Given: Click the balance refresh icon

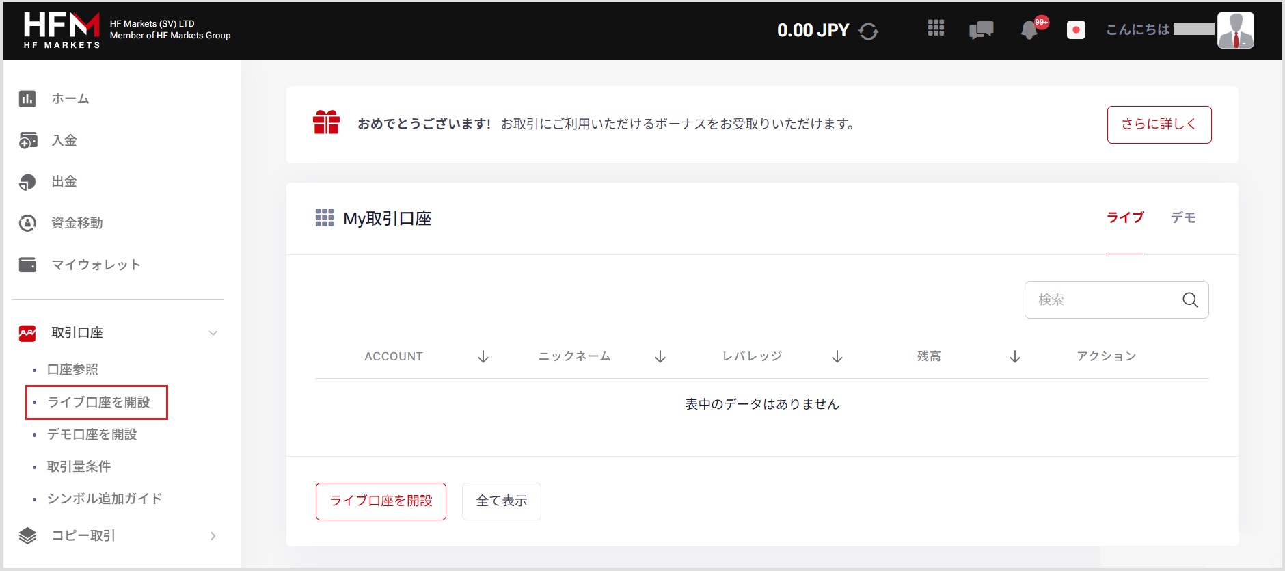Looking at the screenshot, I should (x=868, y=31).
